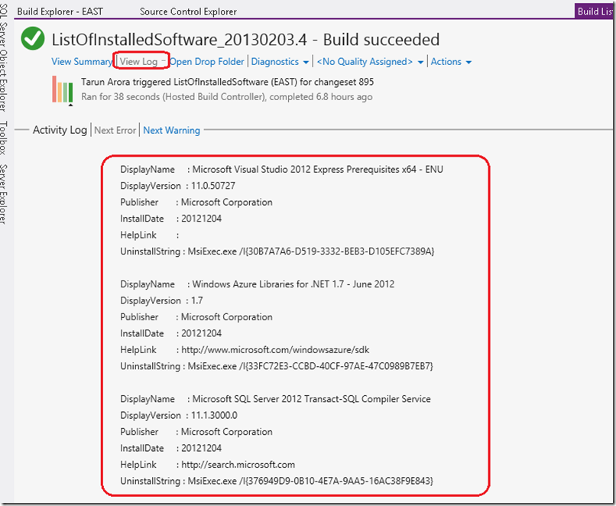This screenshot has width=616, height=506.
Task: Open the View Summary link
Action: click(x=82, y=62)
